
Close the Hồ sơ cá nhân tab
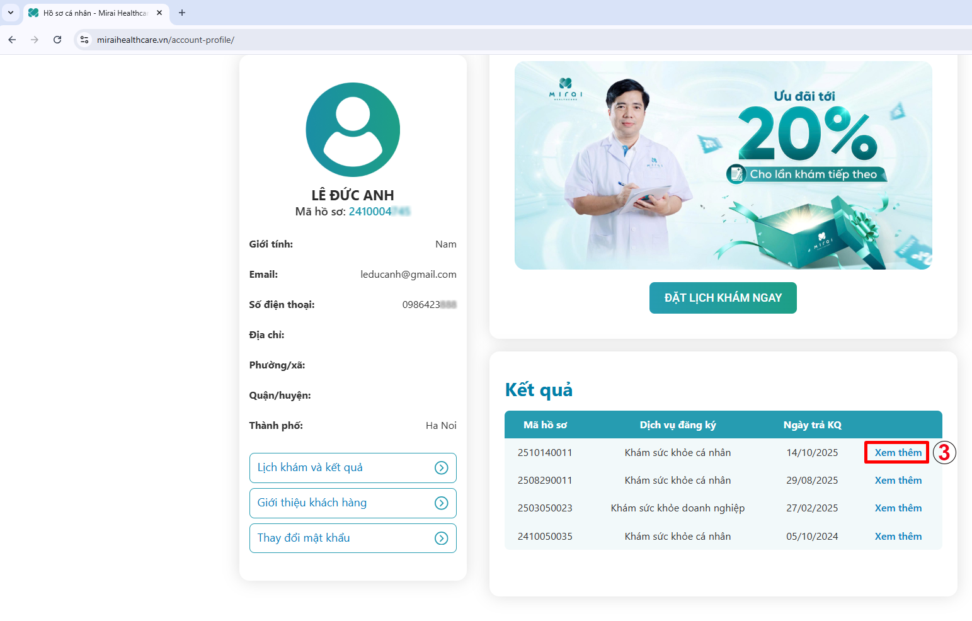(x=159, y=13)
